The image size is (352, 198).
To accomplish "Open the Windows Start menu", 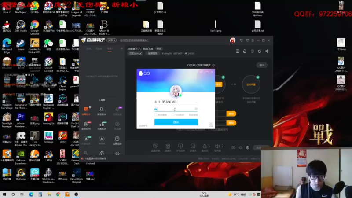I will [x=4, y=194].
